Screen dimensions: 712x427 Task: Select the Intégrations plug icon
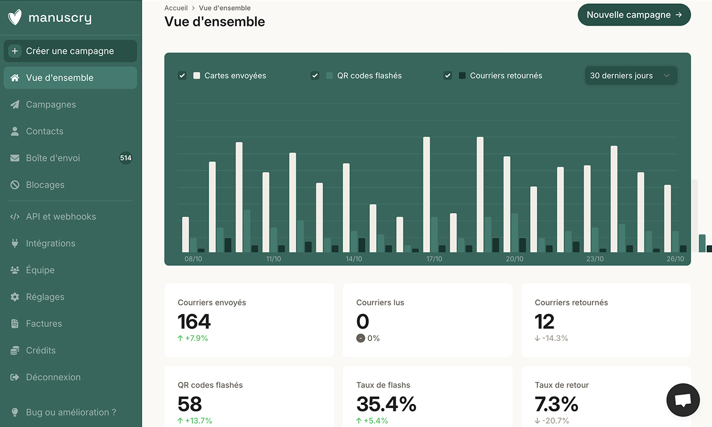[14, 243]
